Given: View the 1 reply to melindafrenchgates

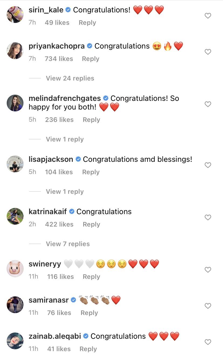Looking at the screenshot, I should tap(65, 139).
